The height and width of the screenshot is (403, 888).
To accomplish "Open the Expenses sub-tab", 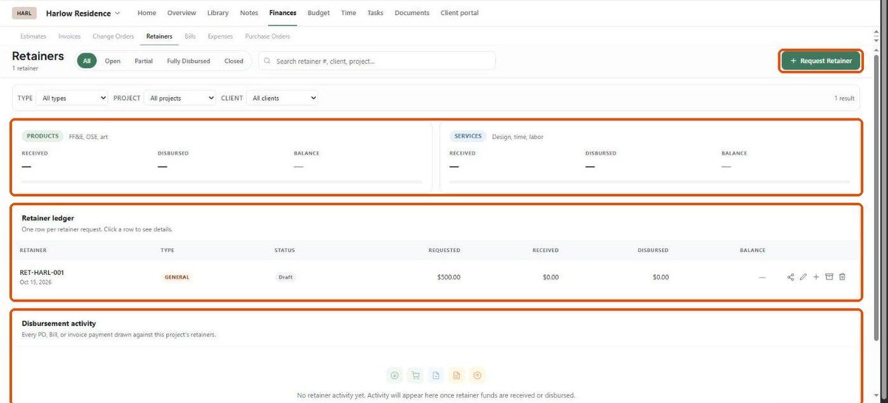I will point(220,36).
